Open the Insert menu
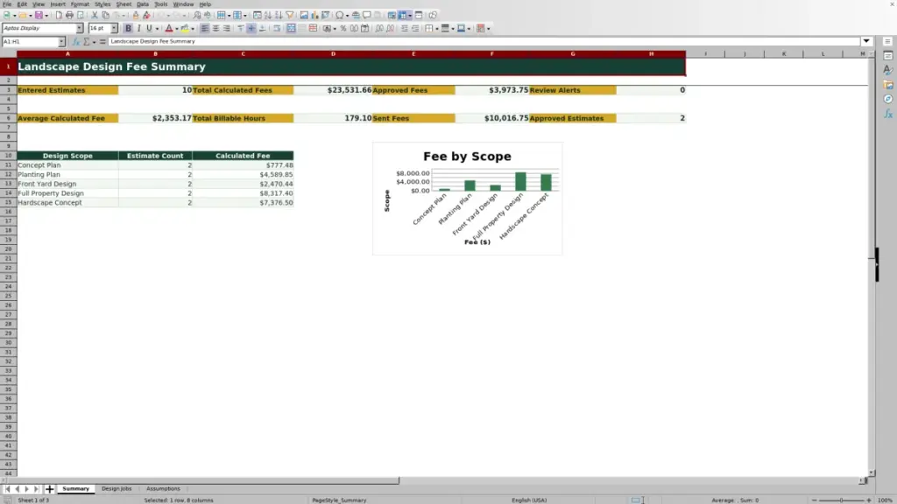Viewport: 897px width, 504px height. coord(58,4)
